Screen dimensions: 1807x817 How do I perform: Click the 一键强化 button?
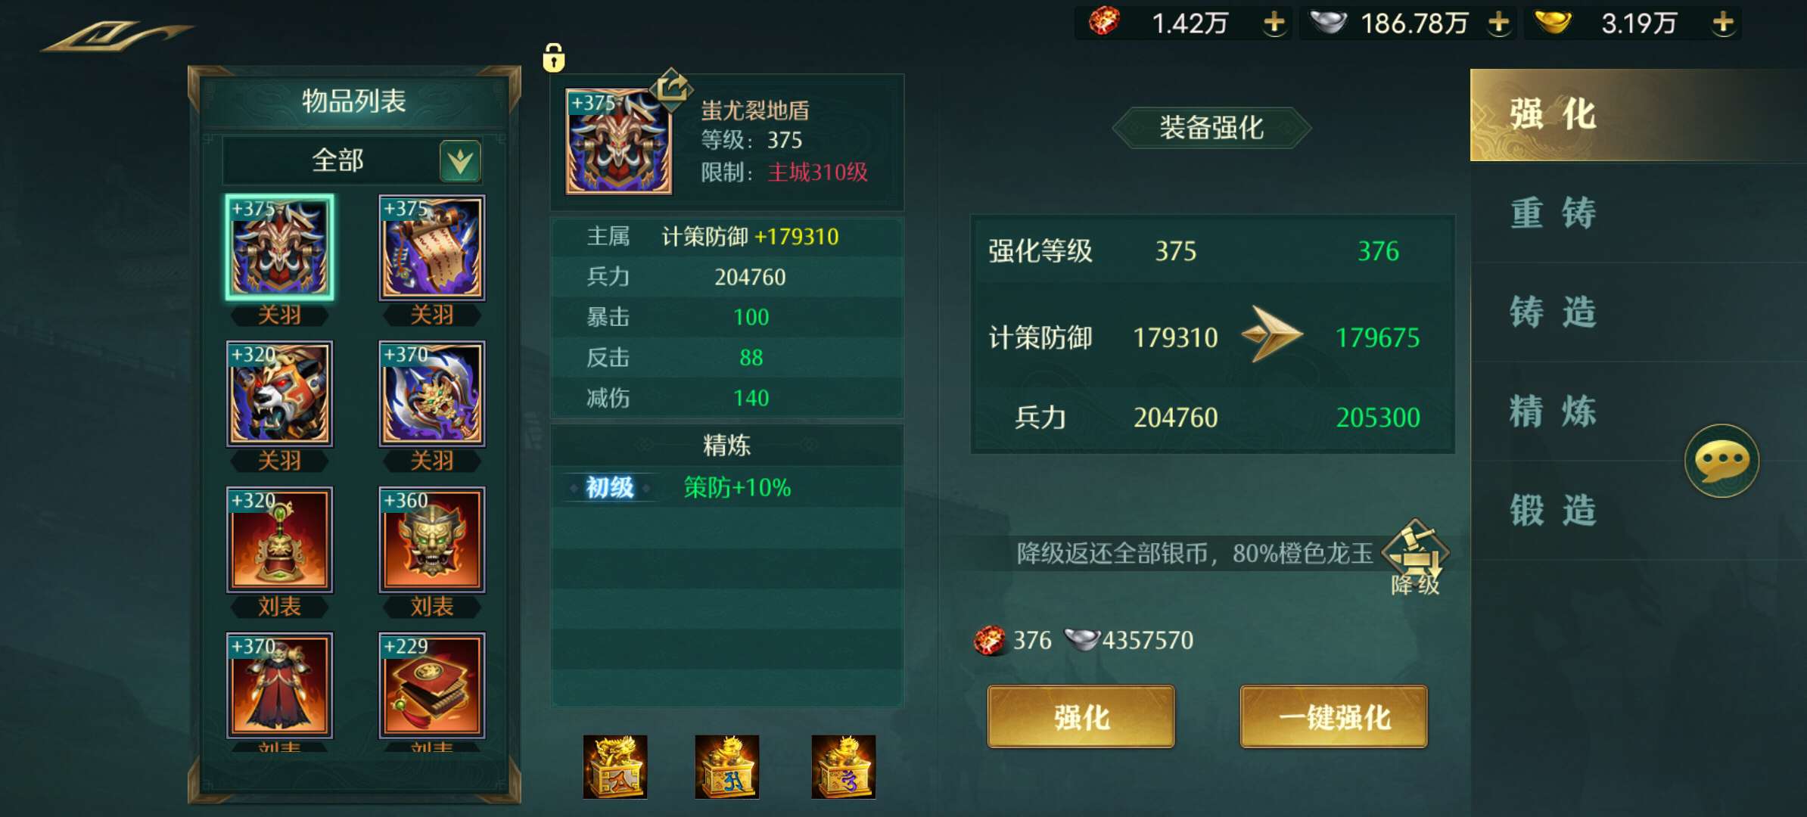(1333, 717)
